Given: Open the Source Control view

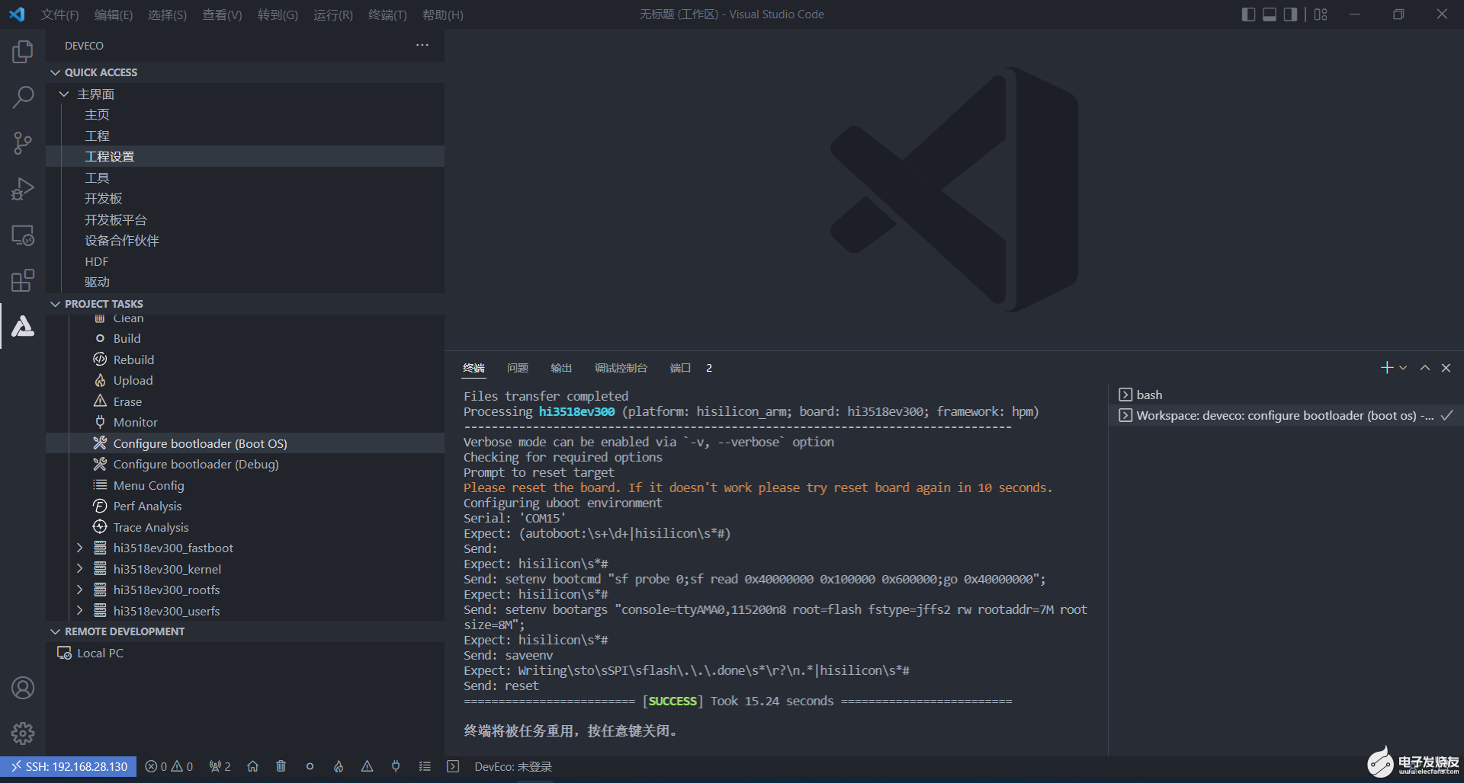Looking at the screenshot, I should pos(23,143).
